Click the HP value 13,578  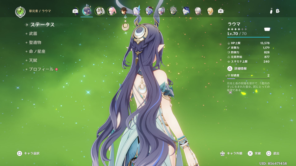[x=265, y=43]
